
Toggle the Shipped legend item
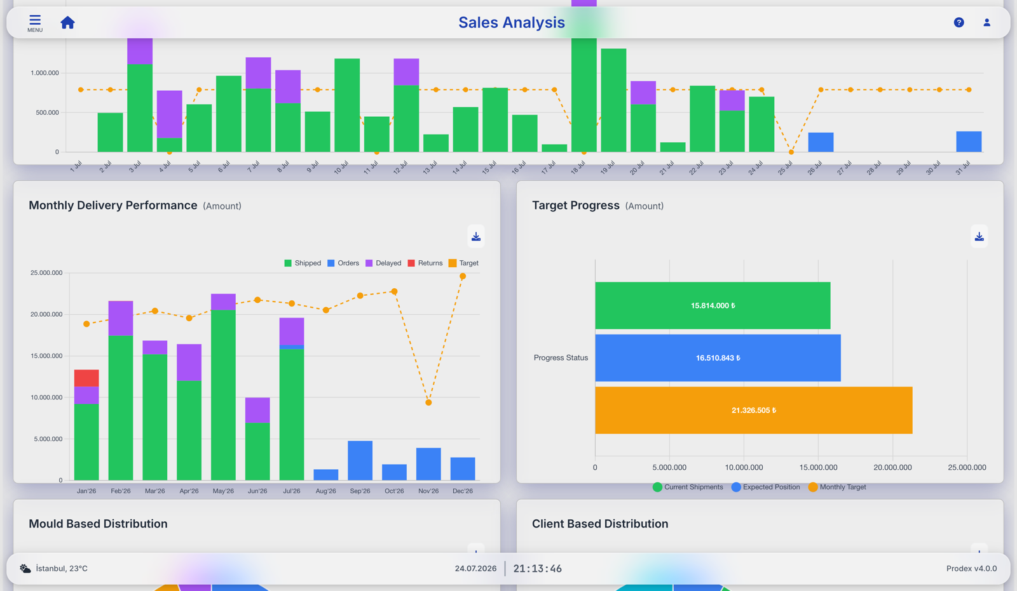pos(303,263)
